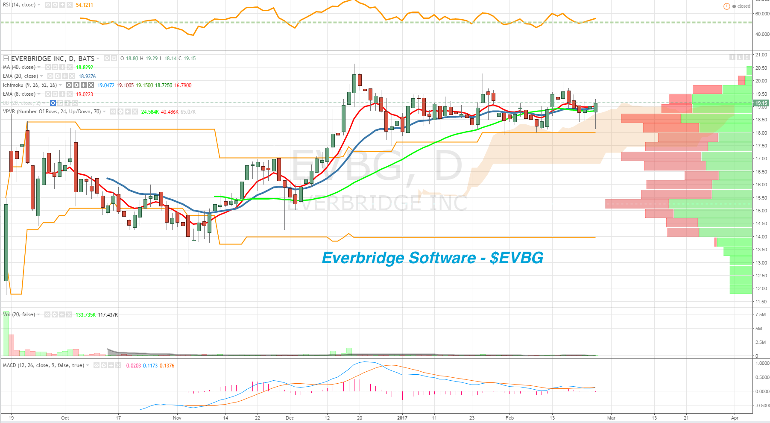Show hidden Bollinger Bands via blue eye

tap(53, 103)
